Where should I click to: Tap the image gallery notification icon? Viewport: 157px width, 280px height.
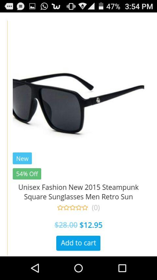click(32, 7)
